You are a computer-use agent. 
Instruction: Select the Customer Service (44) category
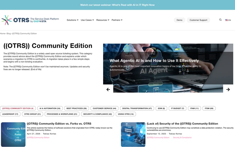click(104, 108)
